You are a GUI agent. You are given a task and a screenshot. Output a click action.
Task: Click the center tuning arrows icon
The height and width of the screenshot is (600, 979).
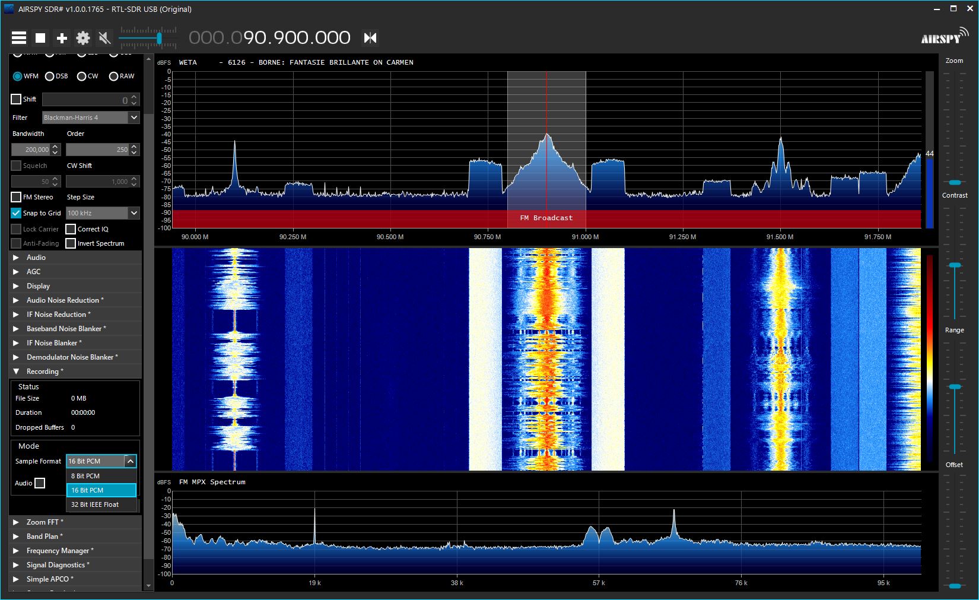370,38
